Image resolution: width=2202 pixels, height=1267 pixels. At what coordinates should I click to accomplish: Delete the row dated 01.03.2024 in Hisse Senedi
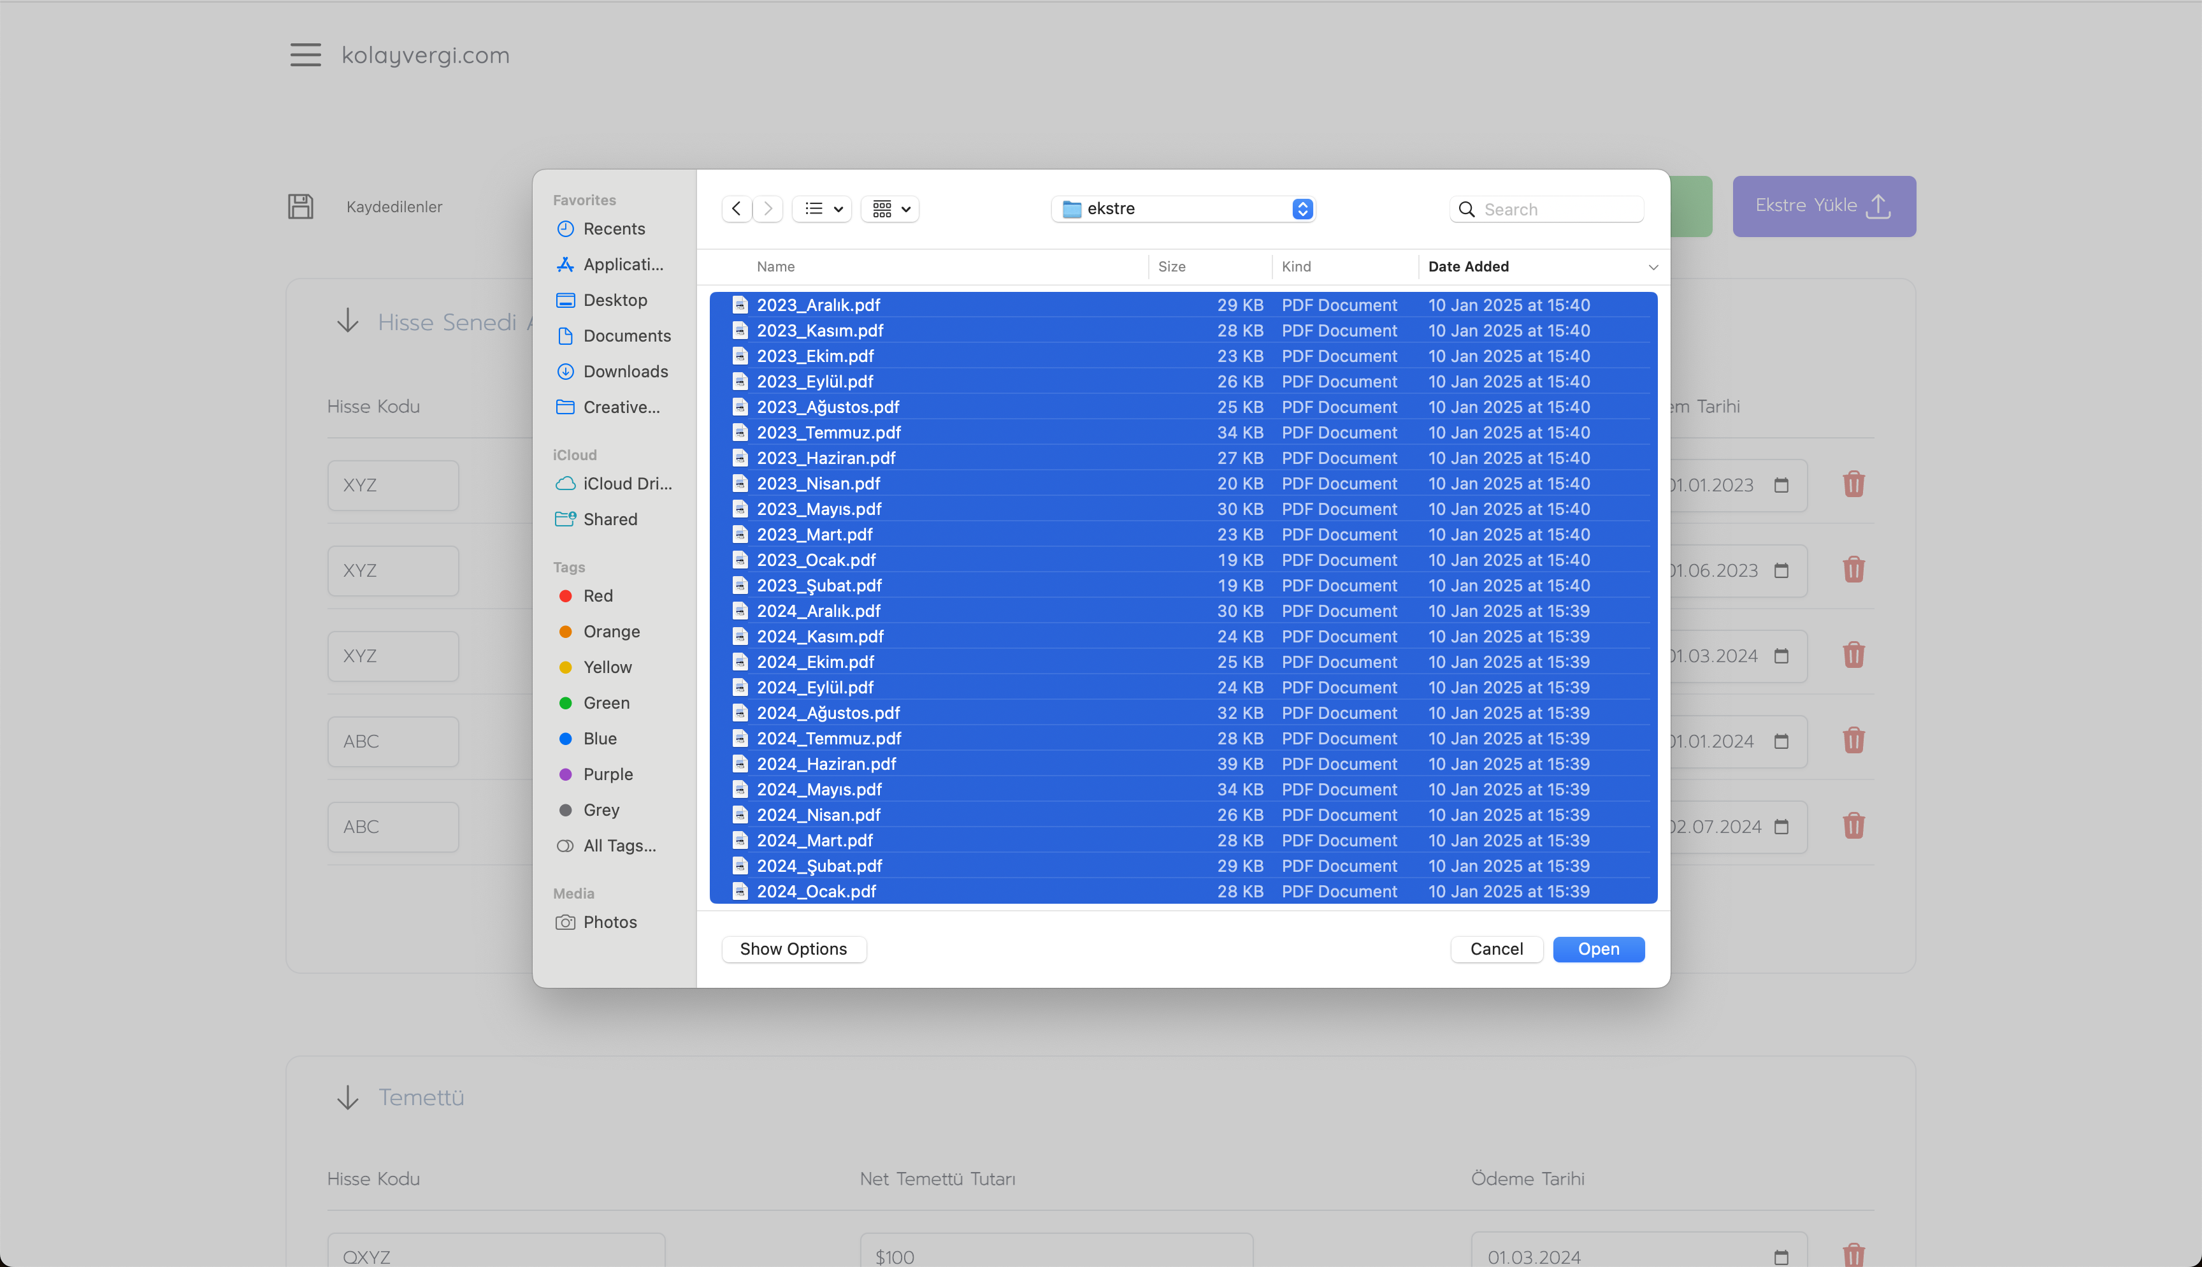point(1853,655)
